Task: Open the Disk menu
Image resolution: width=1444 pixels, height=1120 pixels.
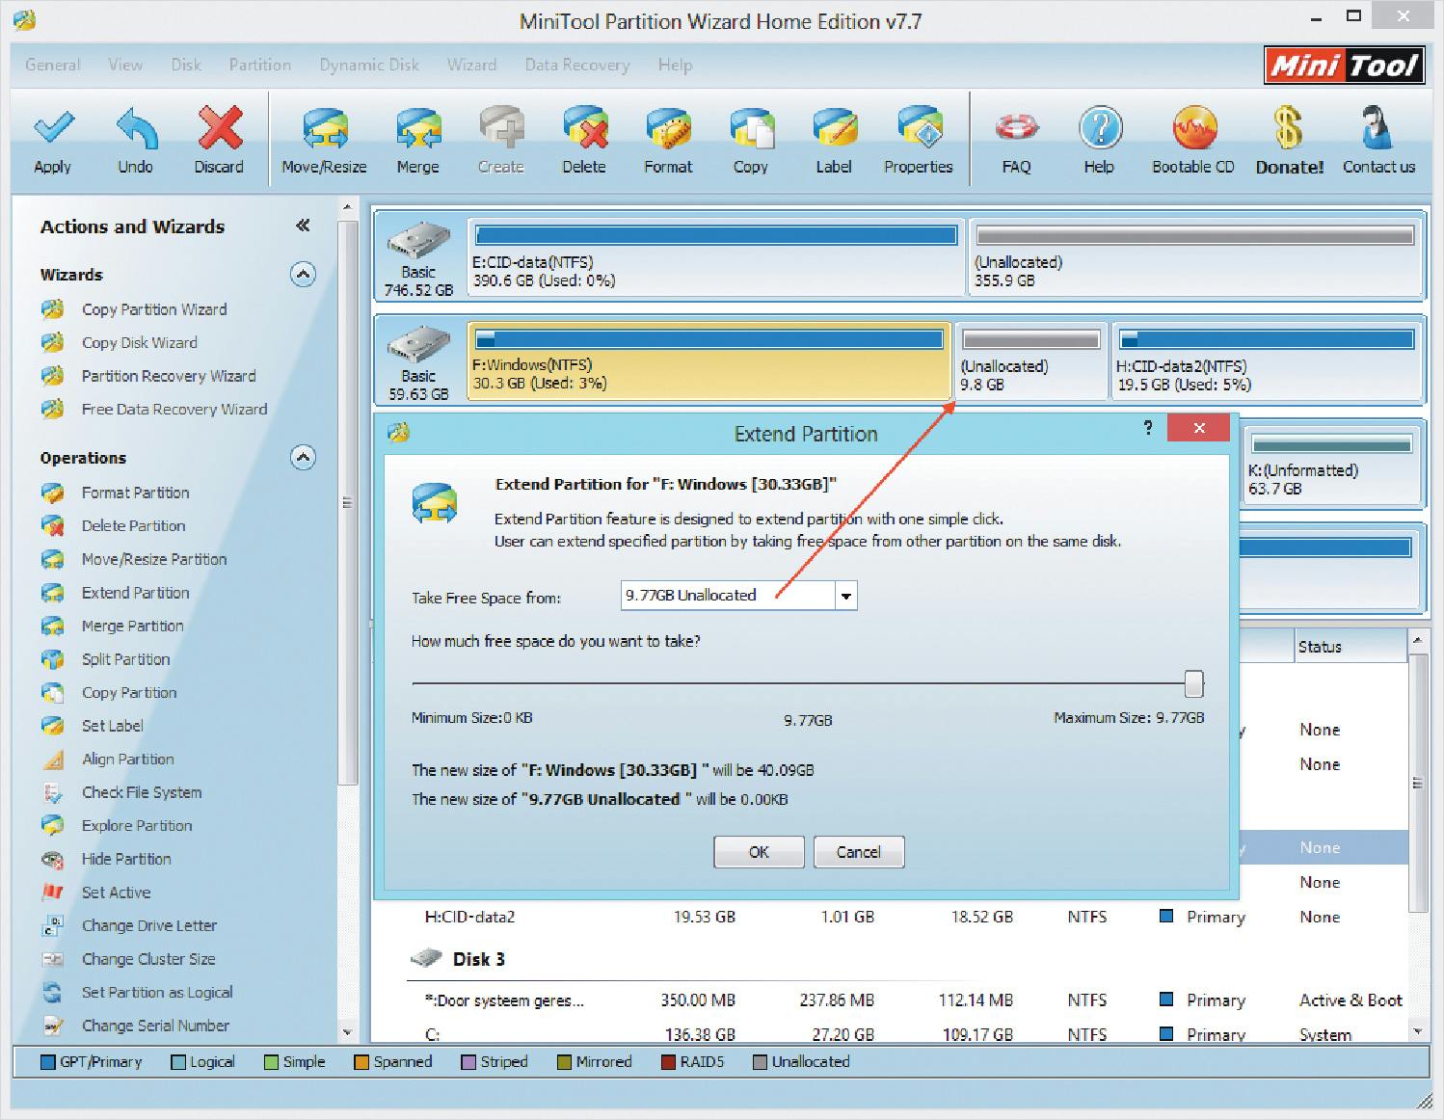Action: 186,65
